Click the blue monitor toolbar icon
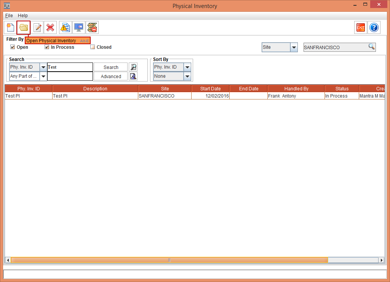Viewport: 390px width, 282px height. pos(79,27)
